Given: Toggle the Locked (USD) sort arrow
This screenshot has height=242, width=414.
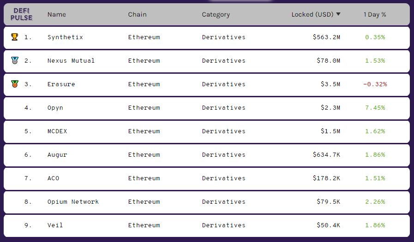Looking at the screenshot, I should coord(338,14).
